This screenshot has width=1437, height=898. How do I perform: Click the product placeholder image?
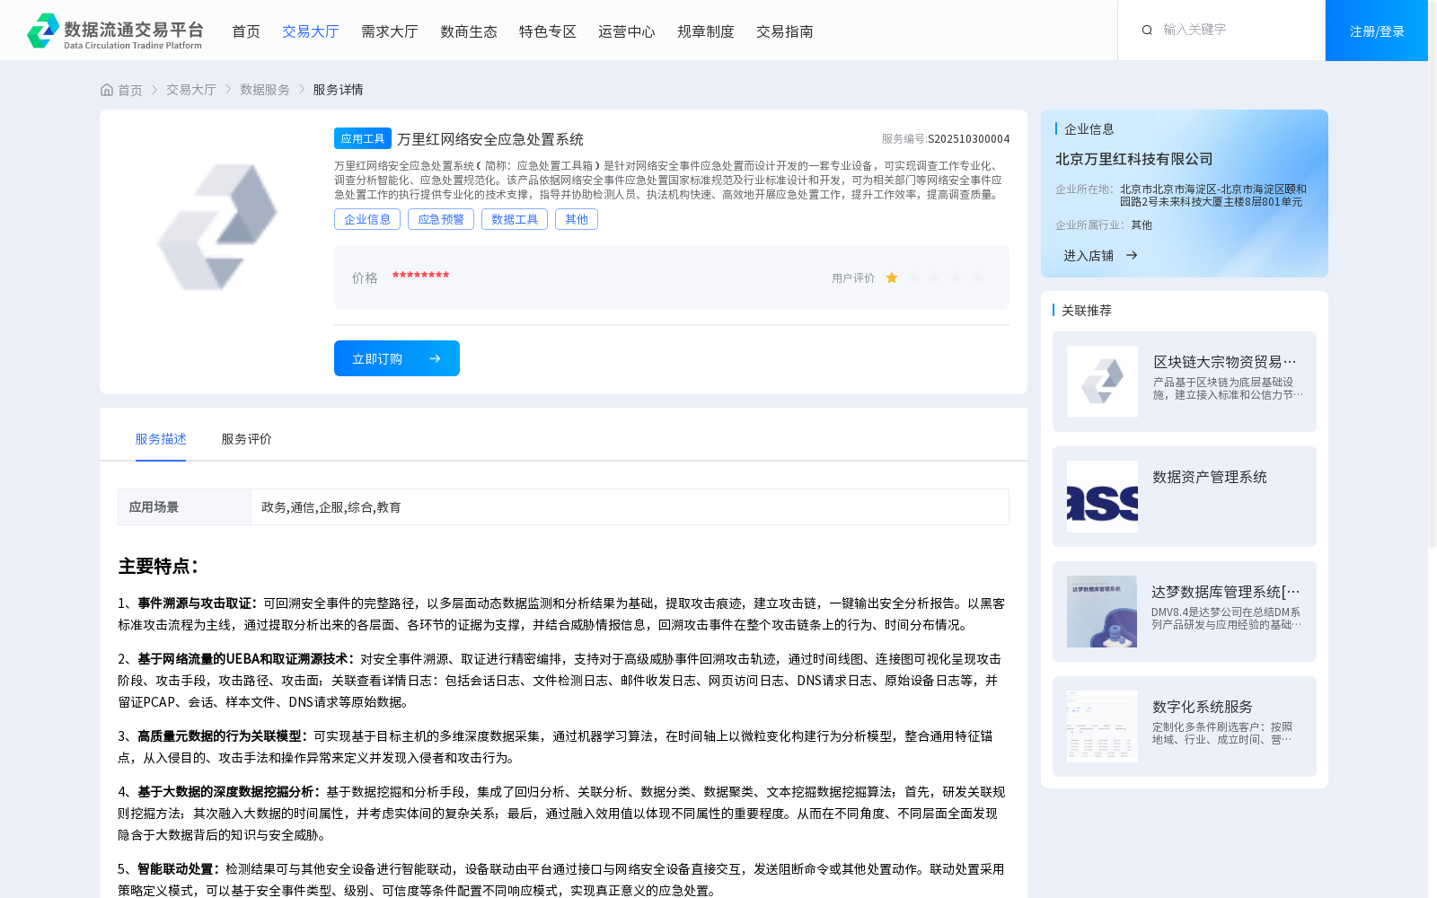tap(217, 227)
